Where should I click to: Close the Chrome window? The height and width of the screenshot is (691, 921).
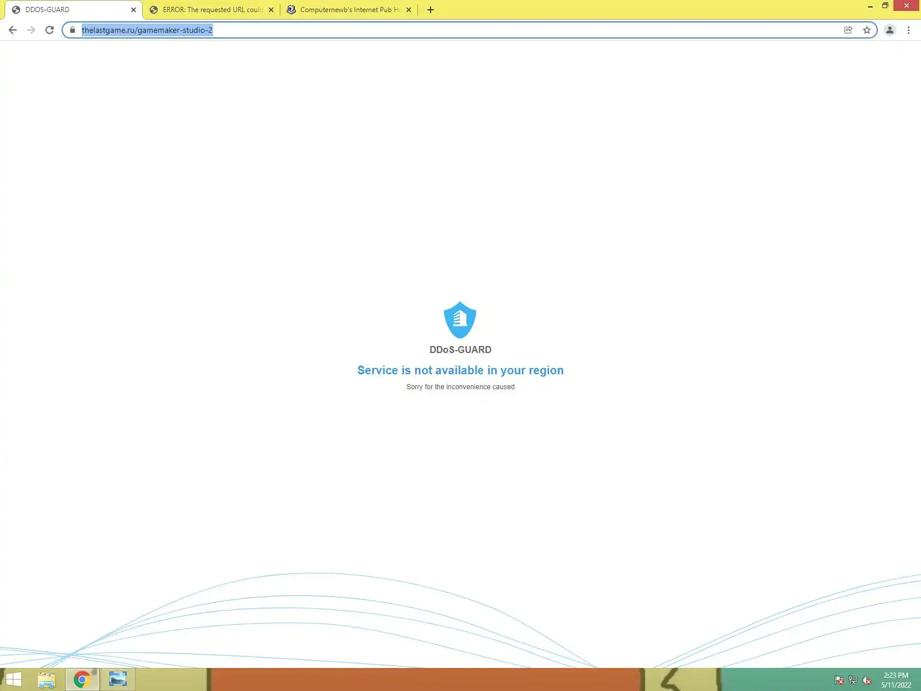[907, 6]
